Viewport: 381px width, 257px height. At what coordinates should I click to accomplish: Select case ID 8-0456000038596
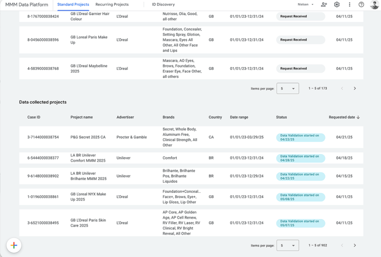[43, 40]
